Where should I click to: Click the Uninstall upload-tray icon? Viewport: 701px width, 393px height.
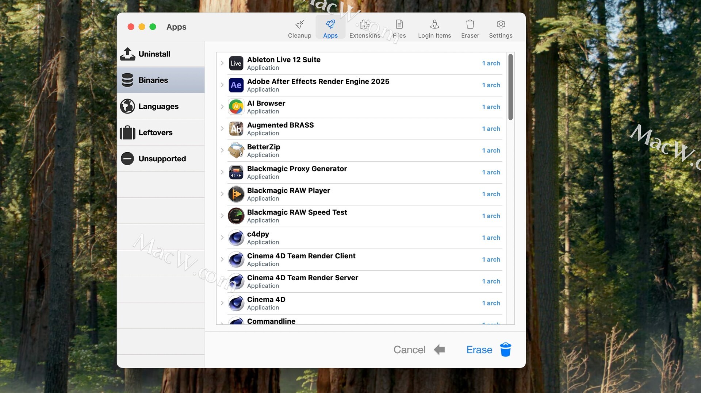[127, 54]
